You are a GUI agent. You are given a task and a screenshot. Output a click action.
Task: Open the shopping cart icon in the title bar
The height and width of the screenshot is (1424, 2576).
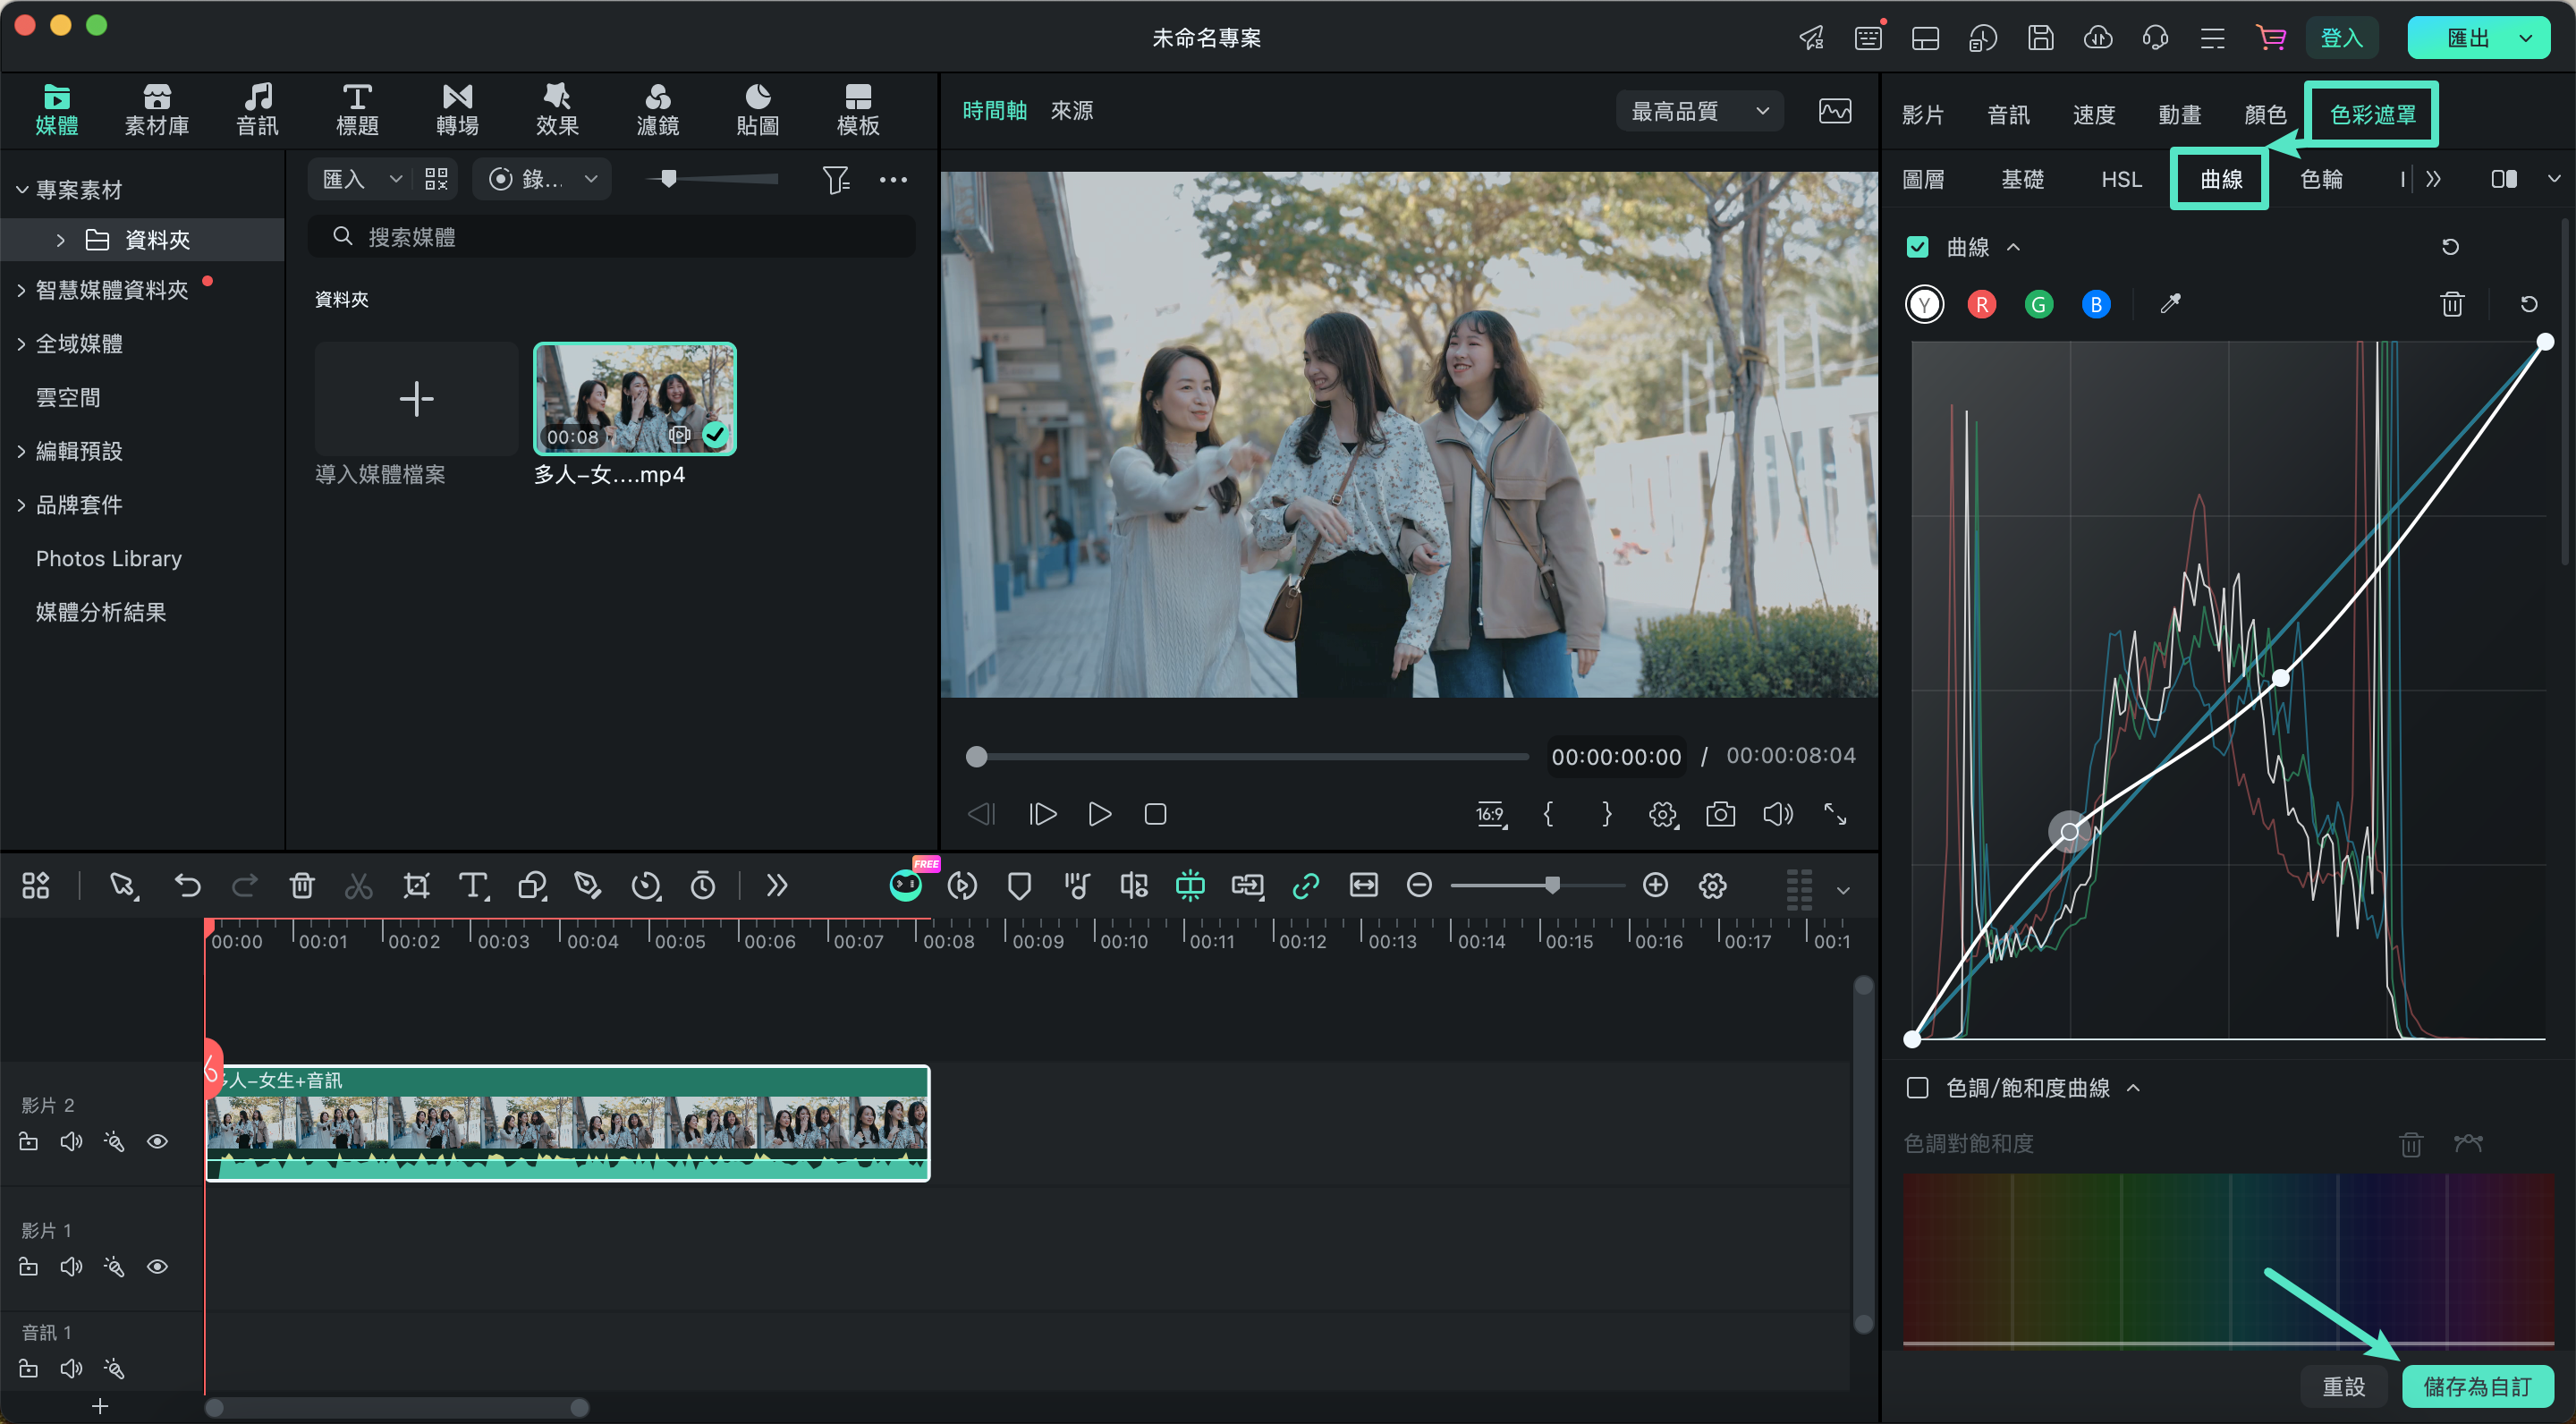[2271, 38]
